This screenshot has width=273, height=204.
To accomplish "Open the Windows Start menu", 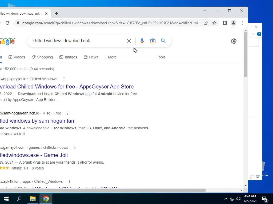I will pos(6,199).
